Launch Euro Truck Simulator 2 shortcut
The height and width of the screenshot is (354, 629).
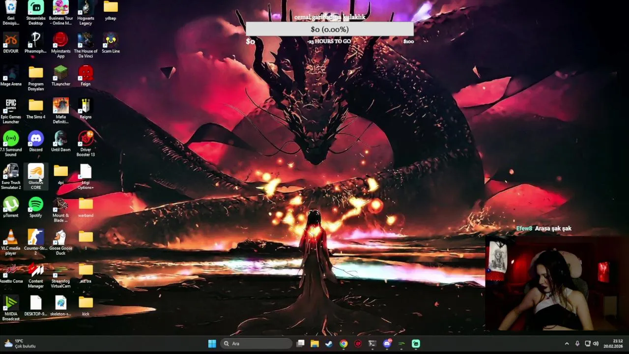coord(11,177)
